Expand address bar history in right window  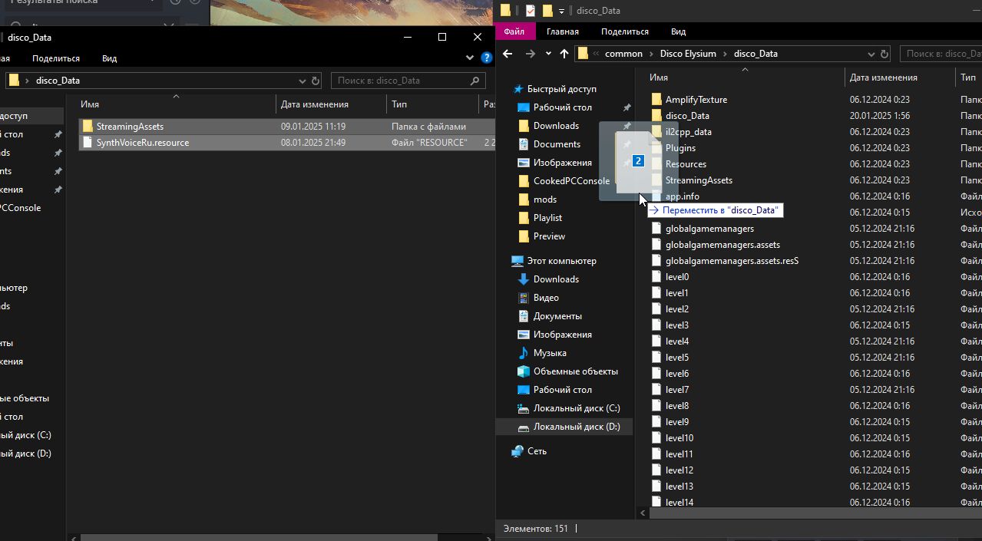[871, 54]
